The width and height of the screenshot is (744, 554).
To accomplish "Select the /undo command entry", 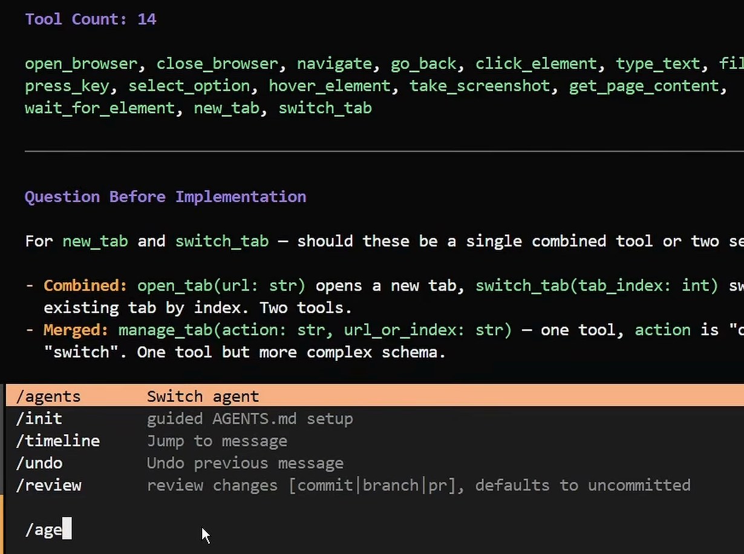I will [x=375, y=463].
